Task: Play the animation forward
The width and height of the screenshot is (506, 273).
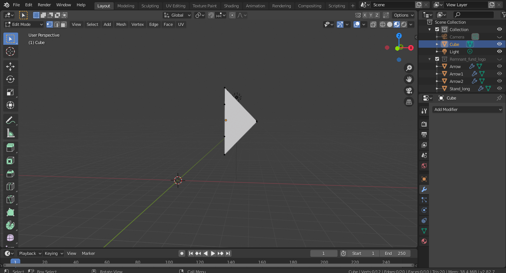Action: tap(213, 253)
